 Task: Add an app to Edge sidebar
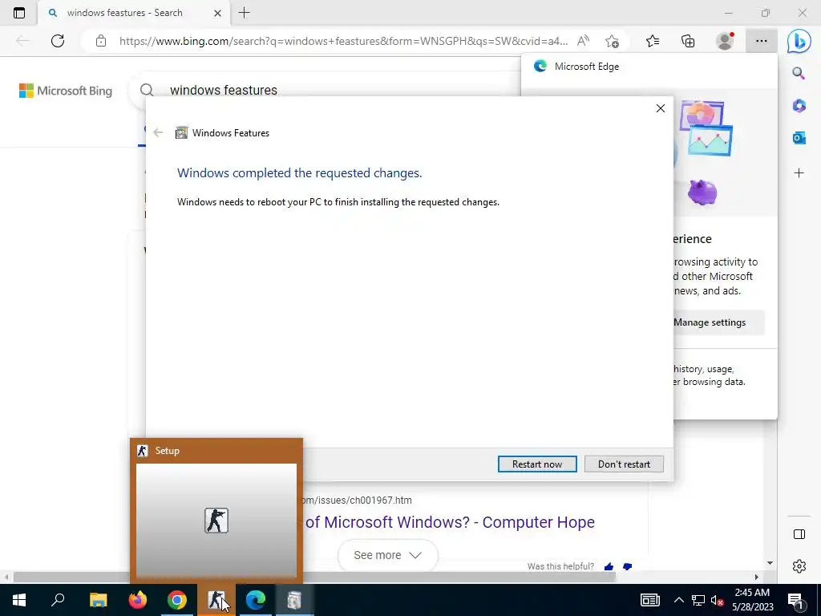tap(799, 173)
